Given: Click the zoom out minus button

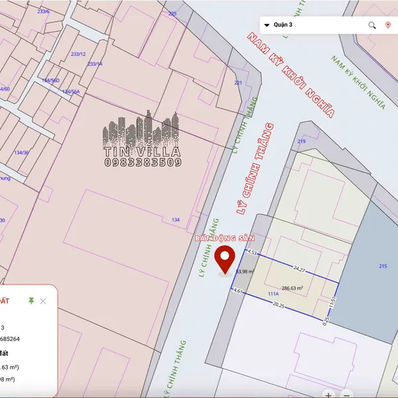Looking at the screenshot, I should point(346,395).
